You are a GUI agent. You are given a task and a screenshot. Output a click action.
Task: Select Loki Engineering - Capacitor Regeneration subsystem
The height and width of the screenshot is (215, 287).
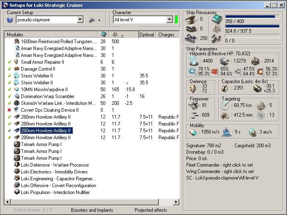point(58,179)
